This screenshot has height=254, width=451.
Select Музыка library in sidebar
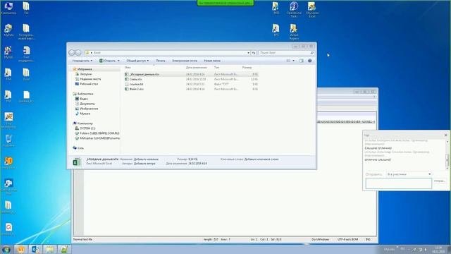[x=85, y=114]
